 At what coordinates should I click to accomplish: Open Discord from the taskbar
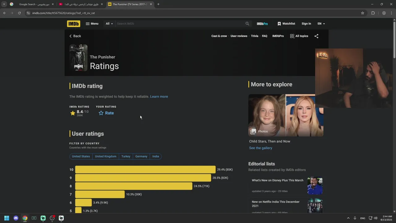point(16,218)
